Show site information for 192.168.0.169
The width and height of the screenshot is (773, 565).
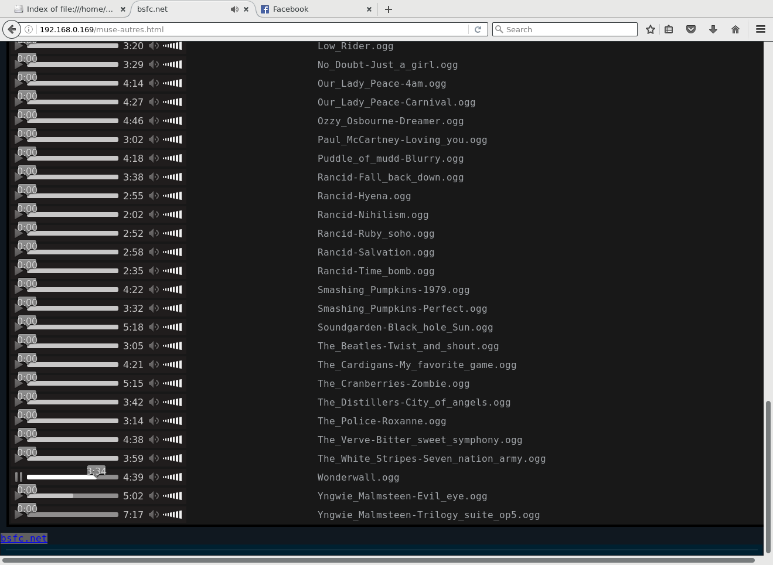pos(28,29)
